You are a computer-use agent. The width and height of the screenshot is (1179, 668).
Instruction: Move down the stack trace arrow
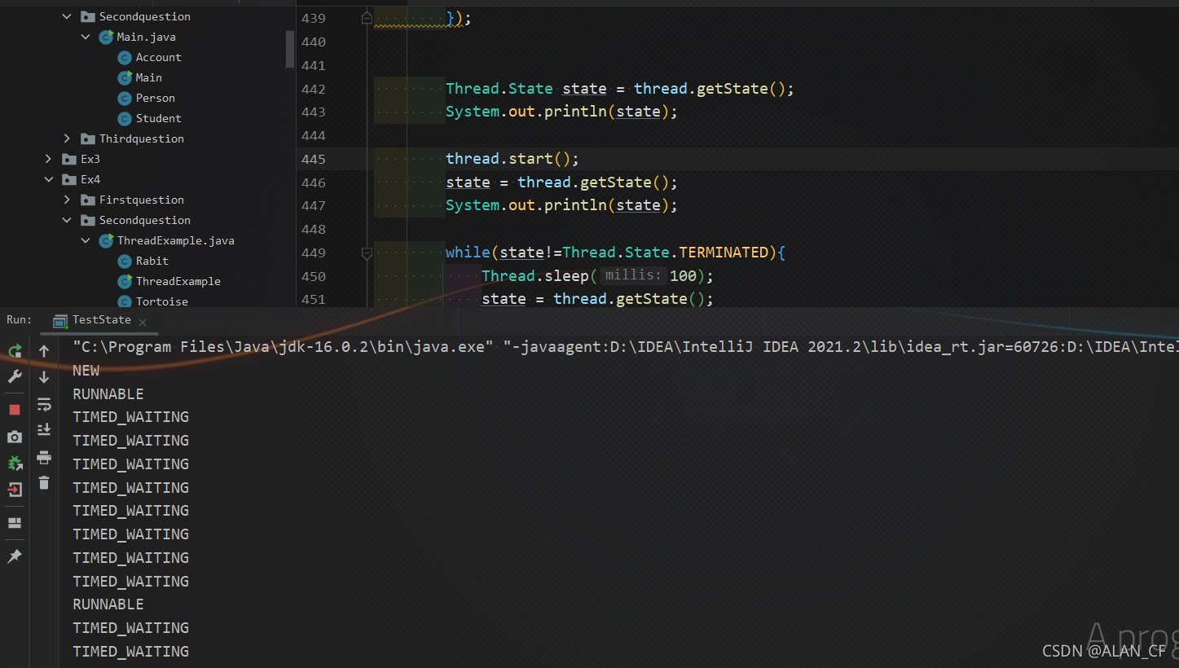coord(44,377)
